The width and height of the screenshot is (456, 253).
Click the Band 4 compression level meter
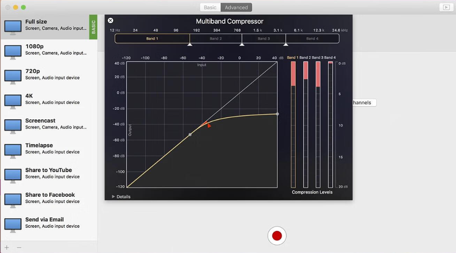tap(330, 125)
